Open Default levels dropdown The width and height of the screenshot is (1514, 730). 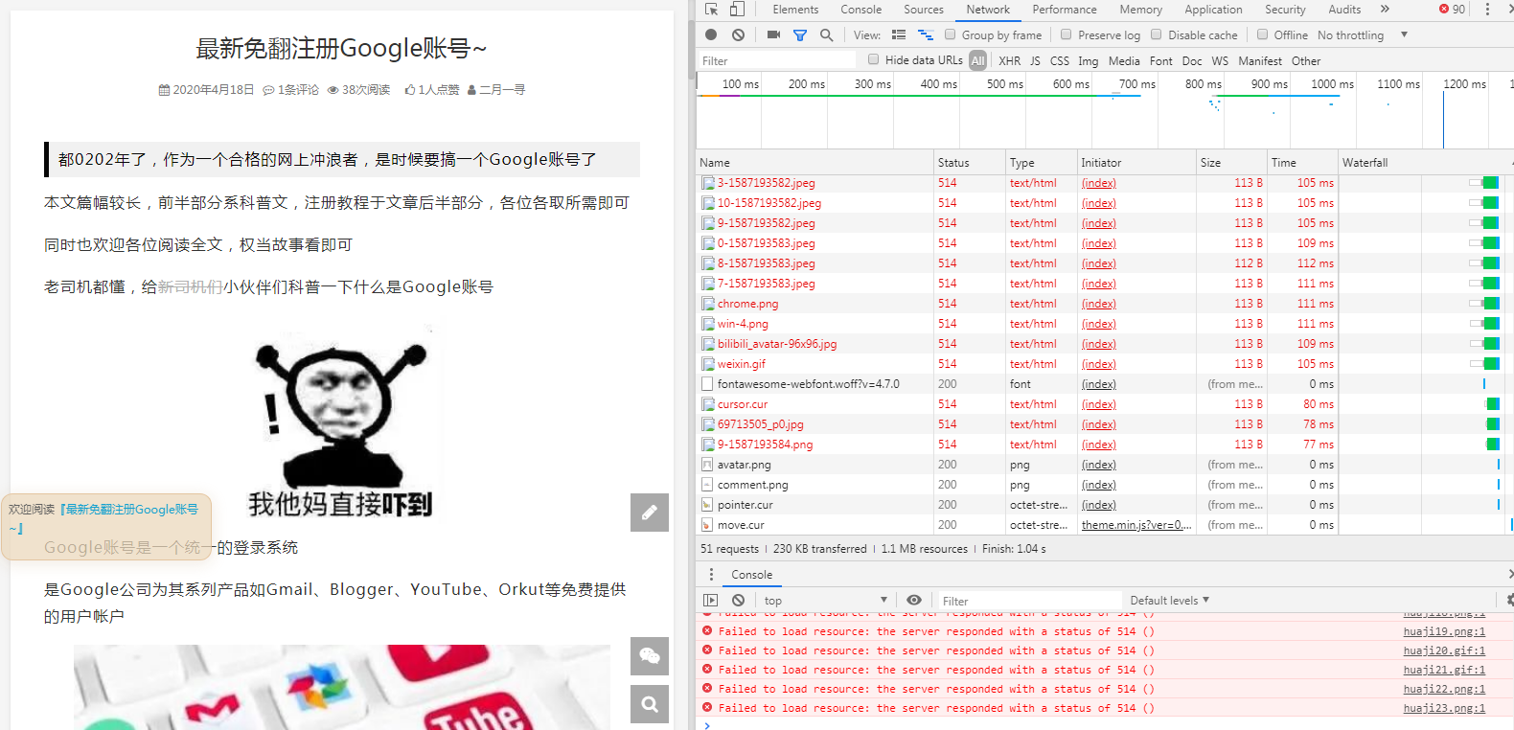pyautogui.click(x=1170, y=601)
